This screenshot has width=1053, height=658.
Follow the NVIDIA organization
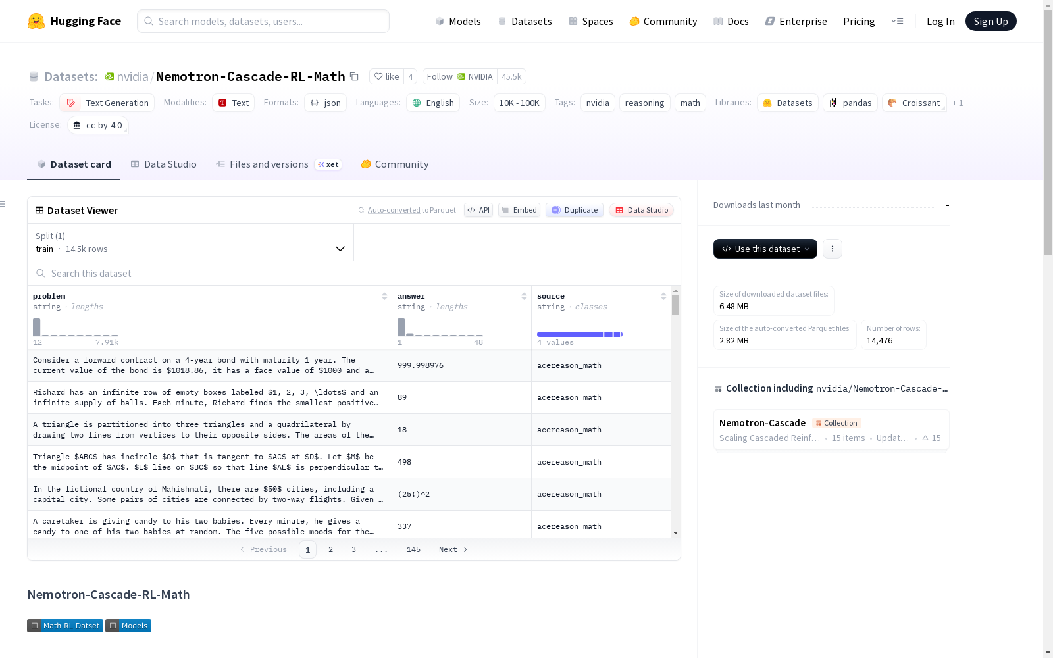coord(460,76)
